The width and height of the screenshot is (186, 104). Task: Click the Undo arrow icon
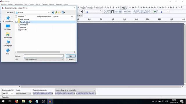pos(125,12)
